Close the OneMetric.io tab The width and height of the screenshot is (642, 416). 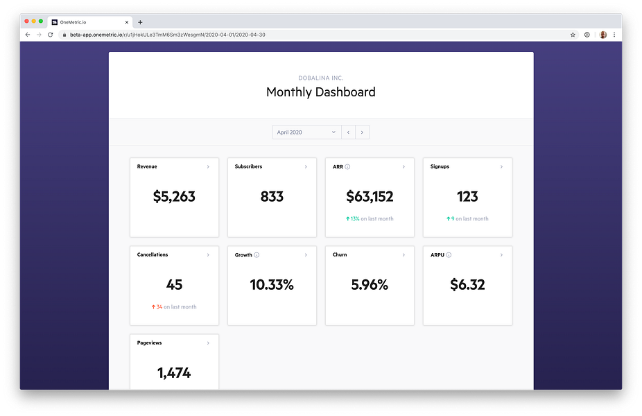[126, 22]
